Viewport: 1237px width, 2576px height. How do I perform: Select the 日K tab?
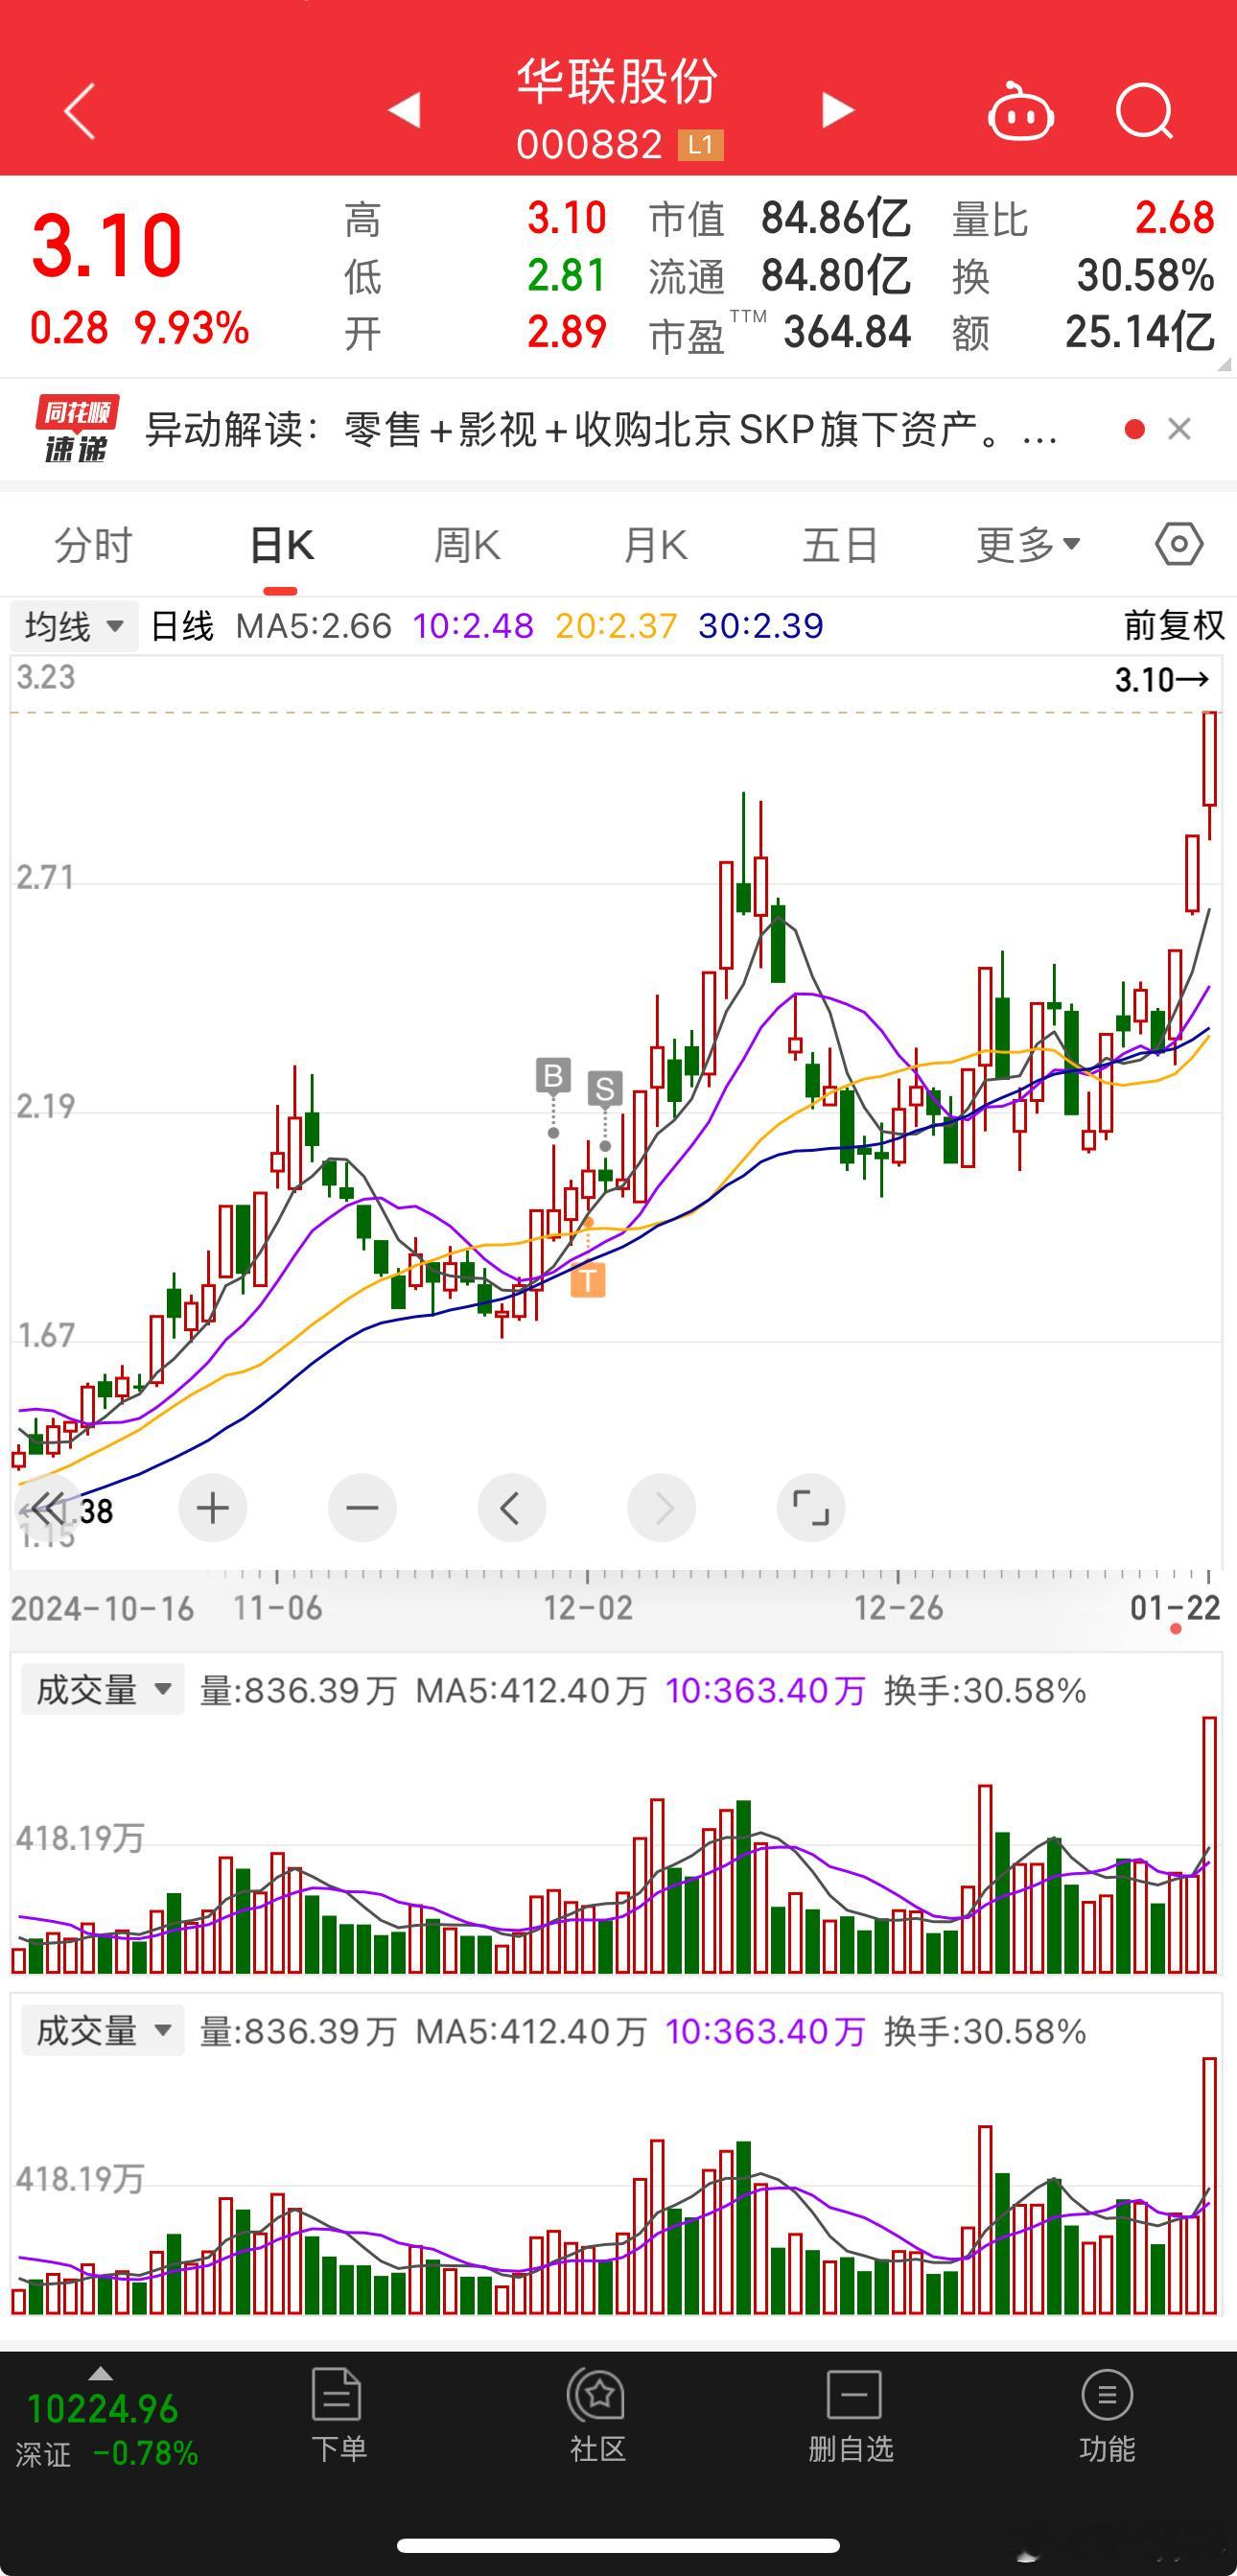point(281,546)
